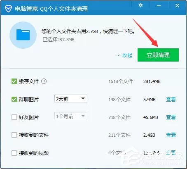View friend images via 查看 link
This screenshot has height=169, width=187.
click(x=171, y=117)
